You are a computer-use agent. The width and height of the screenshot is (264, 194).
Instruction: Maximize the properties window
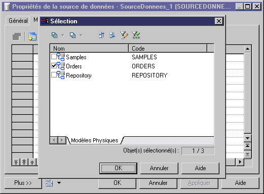(248, 7)
